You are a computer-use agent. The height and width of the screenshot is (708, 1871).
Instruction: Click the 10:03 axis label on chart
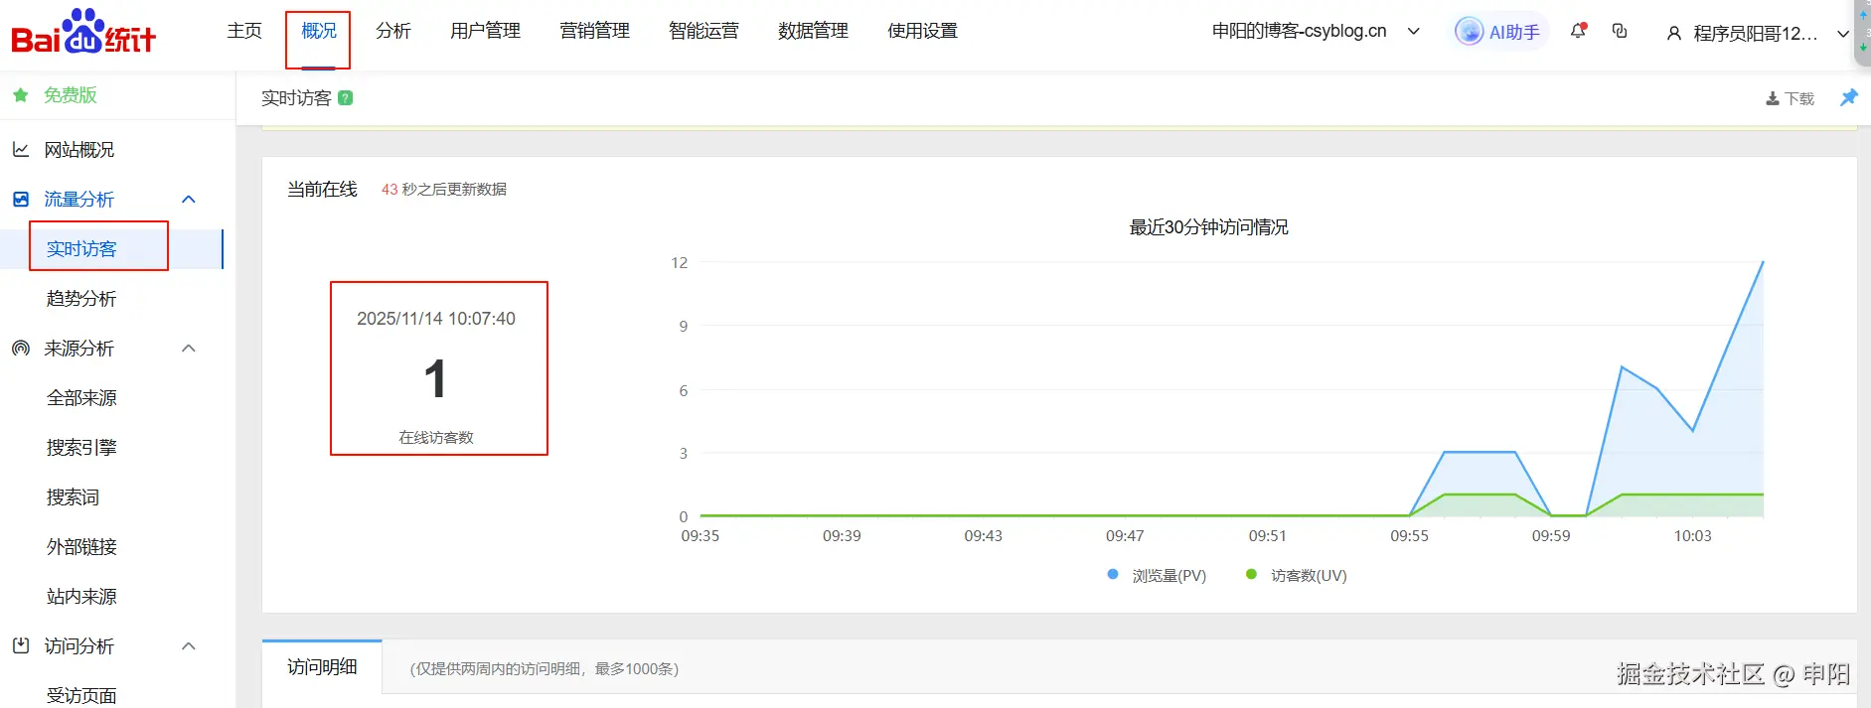1692,536
